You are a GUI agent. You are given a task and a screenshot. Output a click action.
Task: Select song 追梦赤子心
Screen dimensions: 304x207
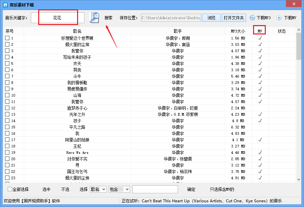[77, 108]
